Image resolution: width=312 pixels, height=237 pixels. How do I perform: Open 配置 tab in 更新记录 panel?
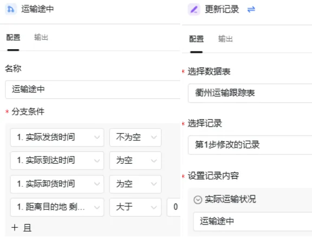pos(197,39)
